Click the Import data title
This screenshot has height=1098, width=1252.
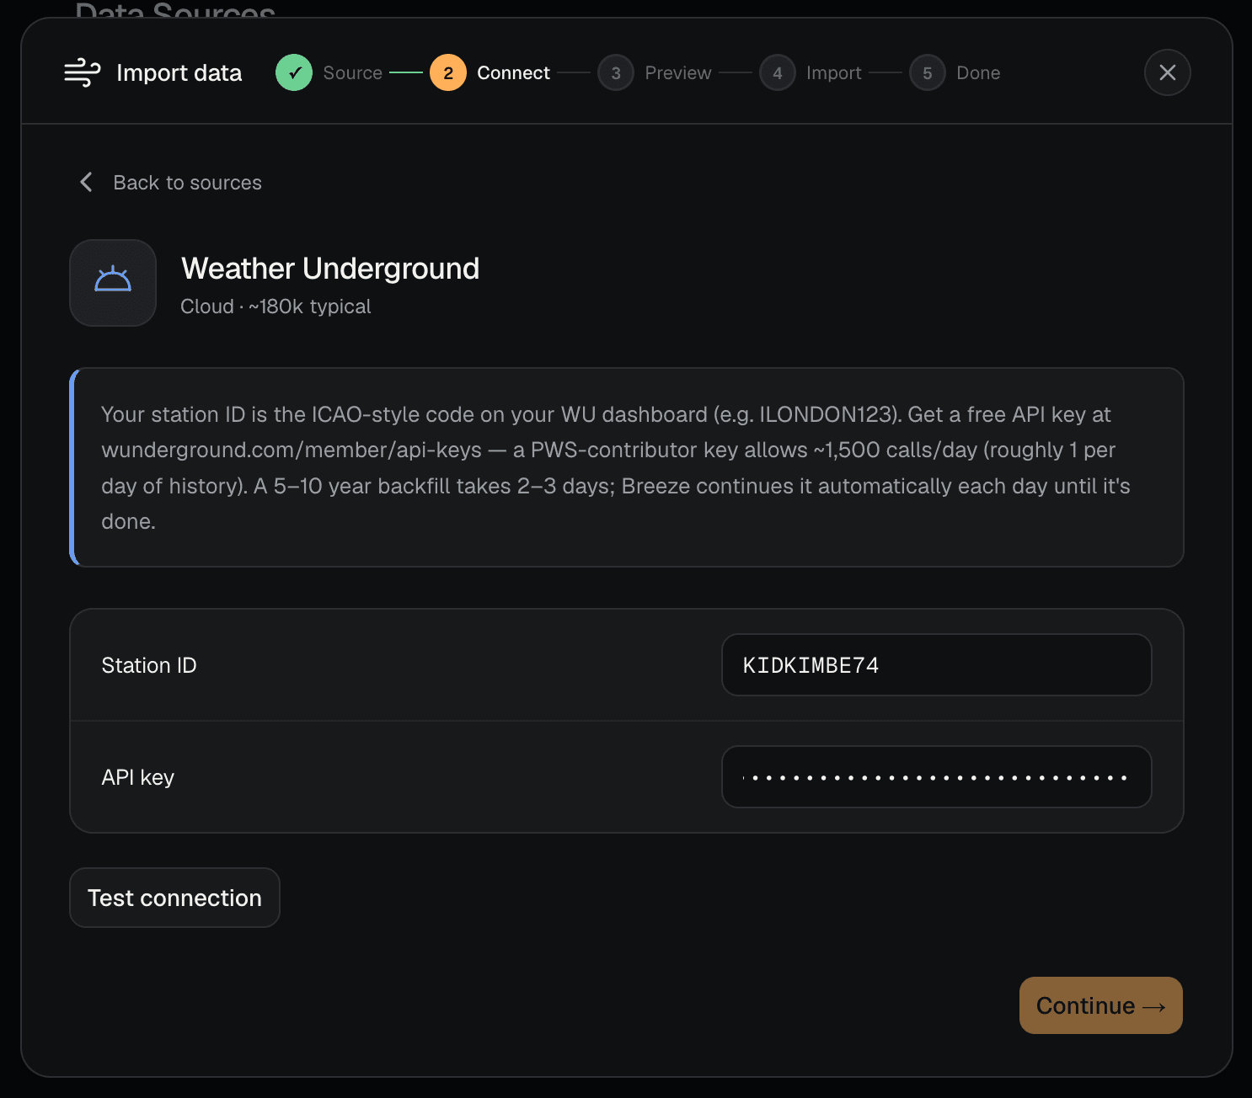coord(179,73)
